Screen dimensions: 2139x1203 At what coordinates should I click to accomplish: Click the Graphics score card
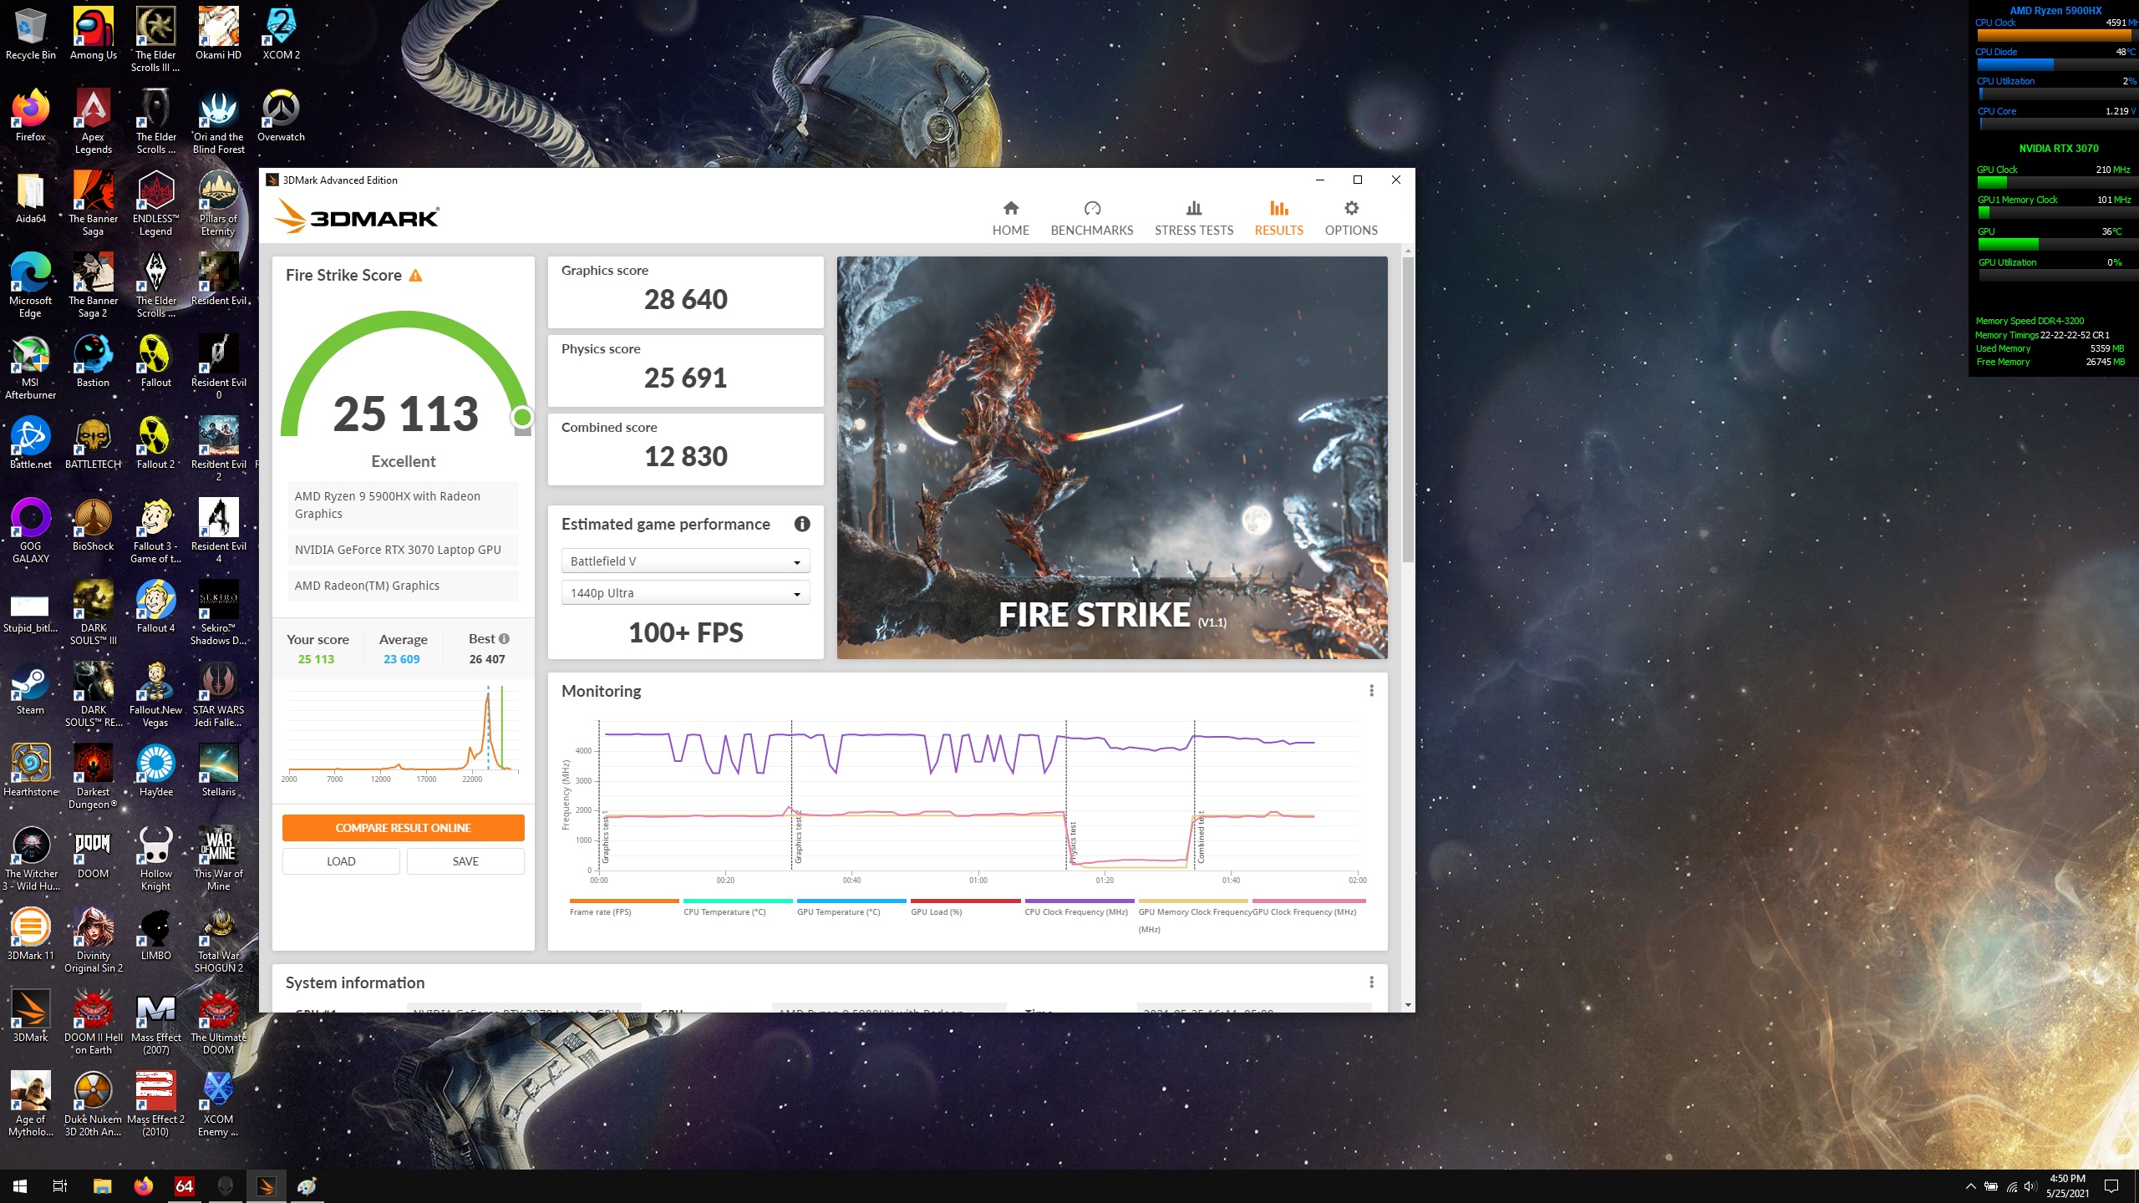(685, 292)
